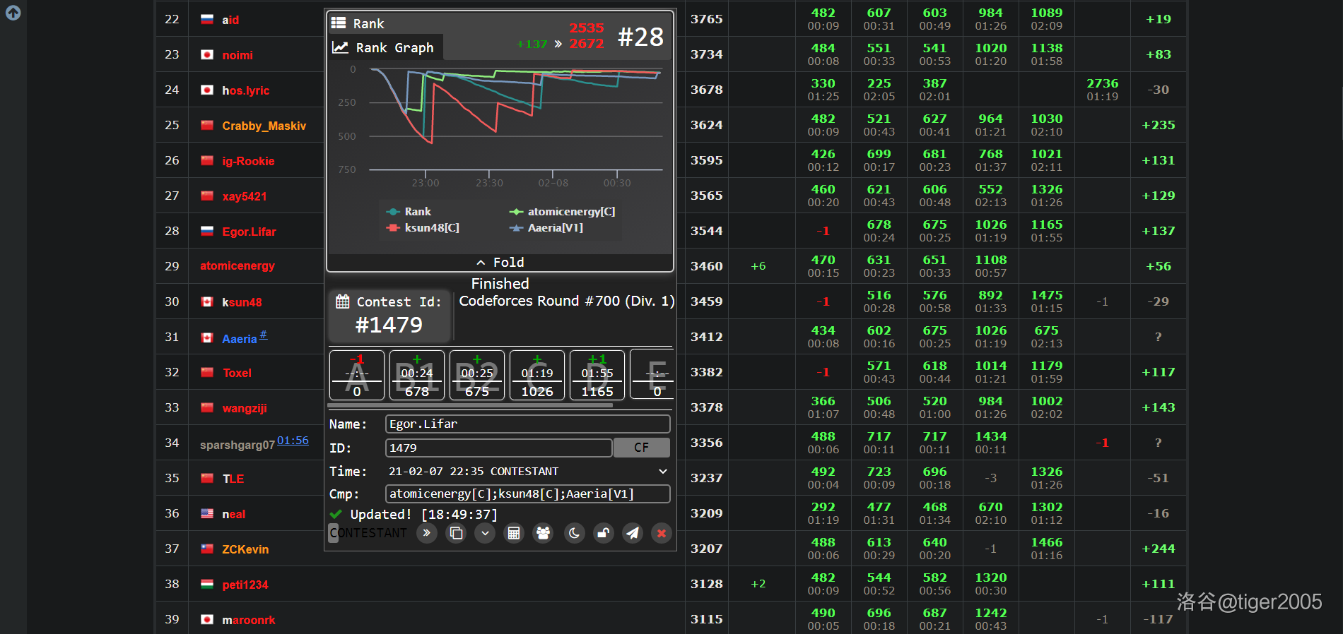Click the double-chevron forward icon
Screen dimensions: 1343x634
coord(426,533)
